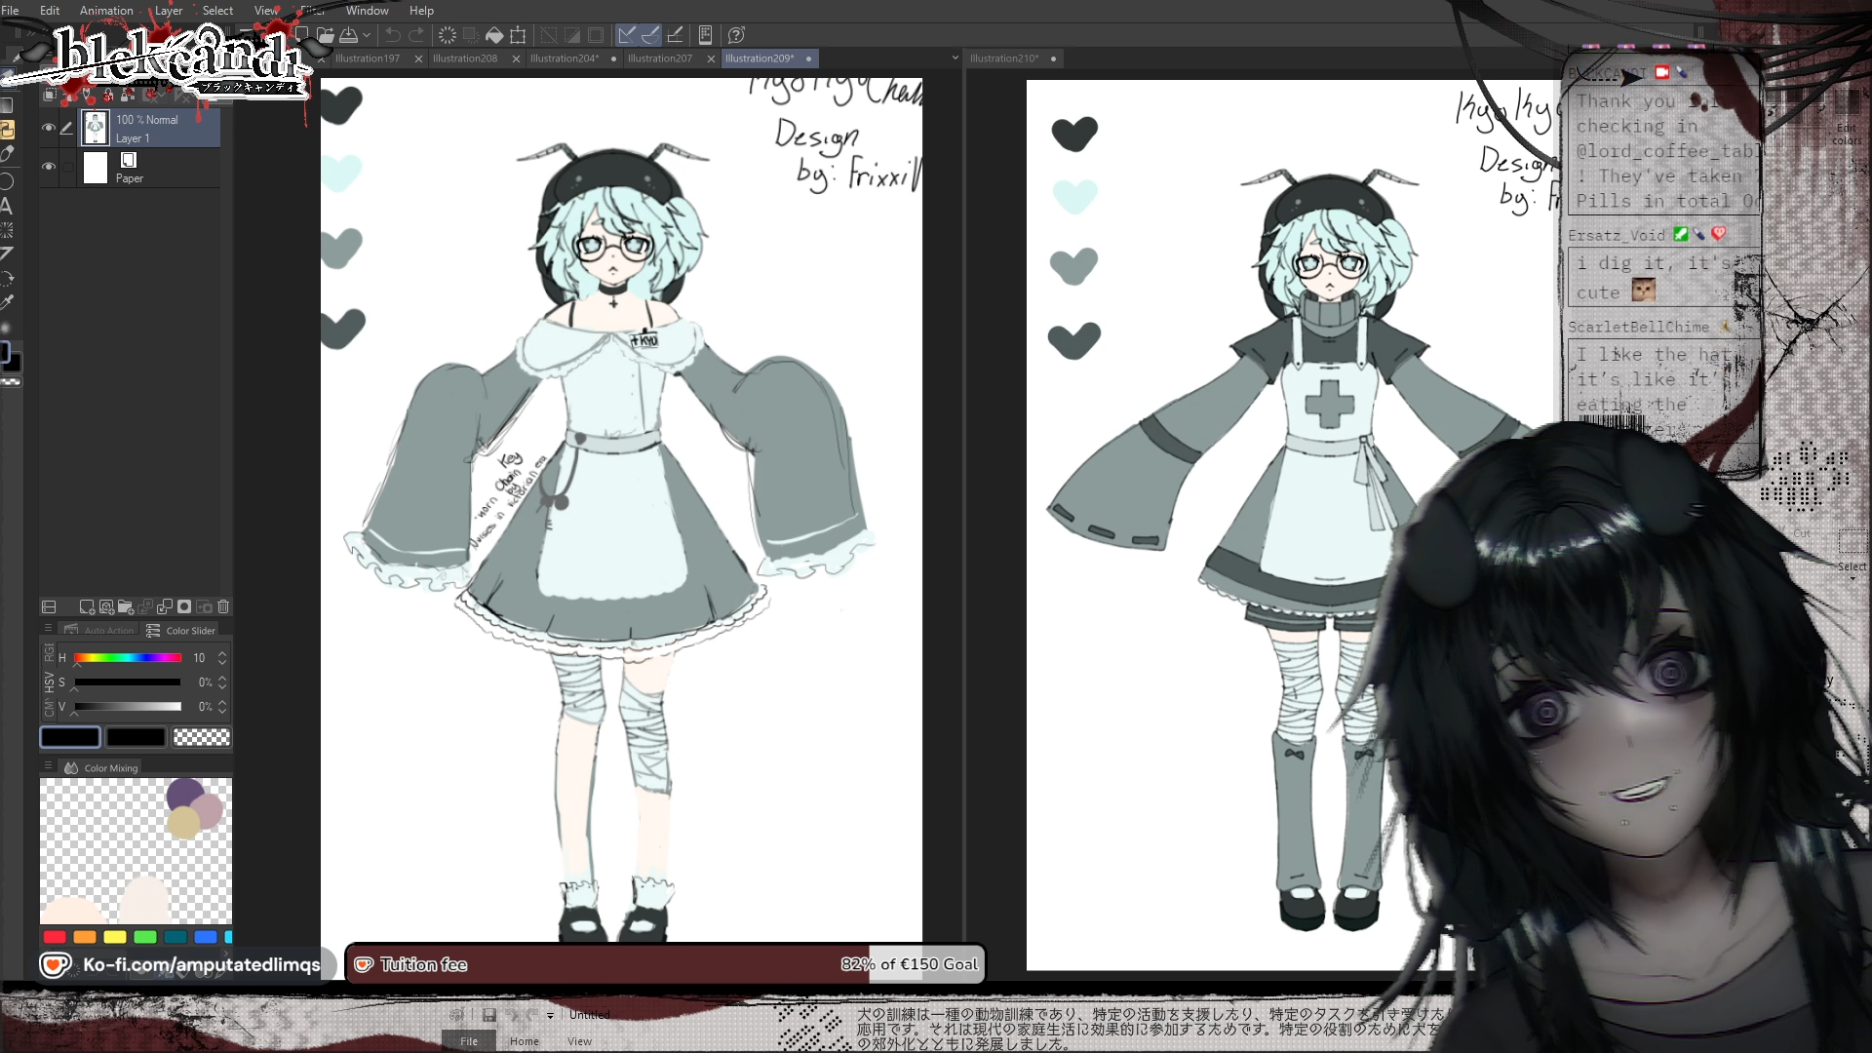
Task: Expand the canvas tab list chevron
Action: pos(955,58)
